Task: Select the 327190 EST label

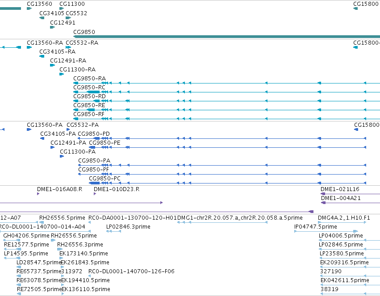Action: click(x=331, y=271)
